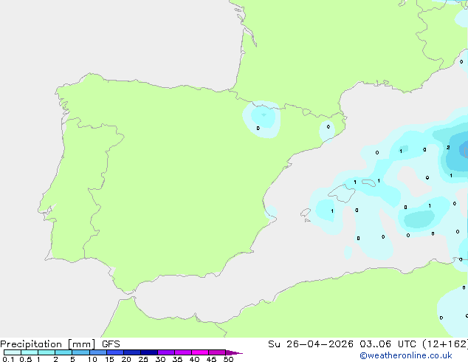
Task: Click the '50' legend scale label
Action: point(228,359)
